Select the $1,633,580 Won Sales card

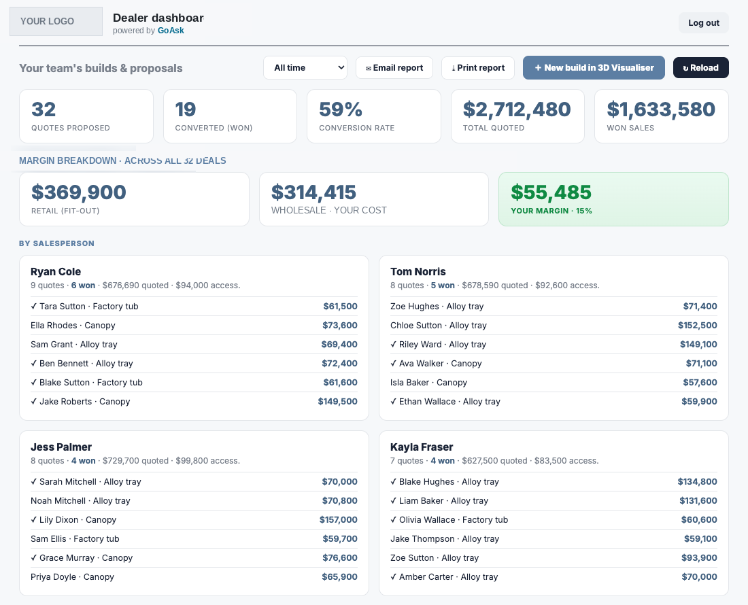(662, 116)
